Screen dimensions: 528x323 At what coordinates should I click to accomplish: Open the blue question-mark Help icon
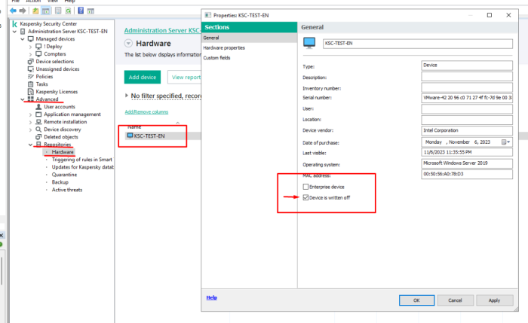pyautogui.click(x=81, y=11)
